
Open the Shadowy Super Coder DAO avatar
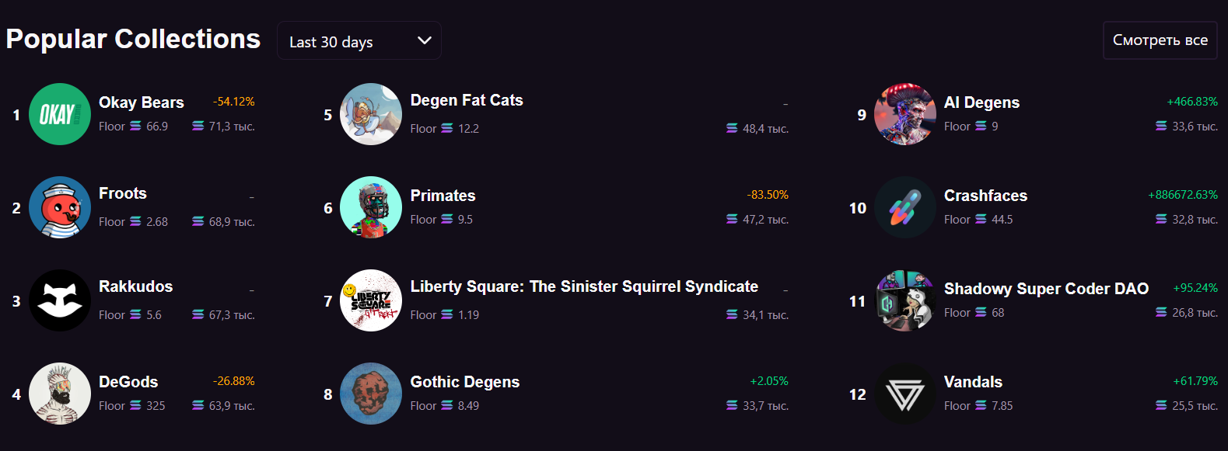(905, 300)
